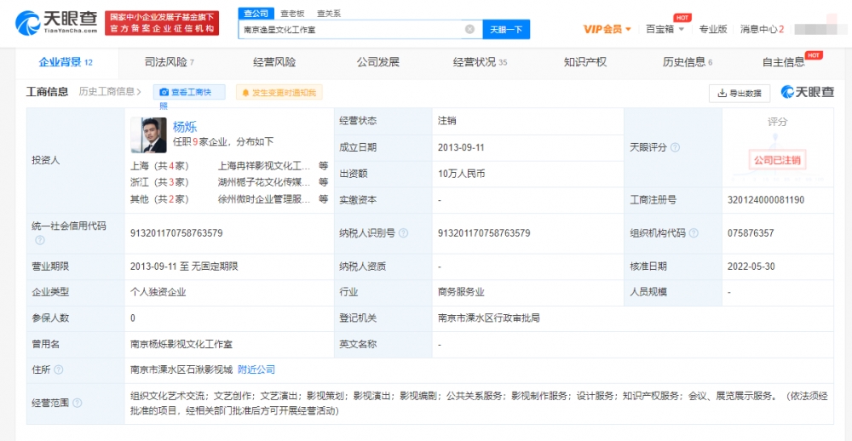Open the 杨烁 investor name link
The image size is (852, 441).
pyautogui.click(x=185, y=127)
